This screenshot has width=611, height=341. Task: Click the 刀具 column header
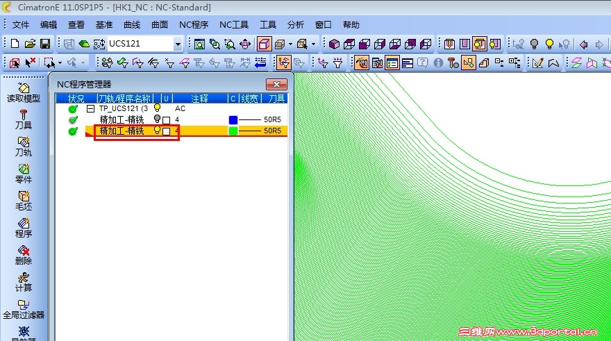pyautogui.click(x=275, y=99)
